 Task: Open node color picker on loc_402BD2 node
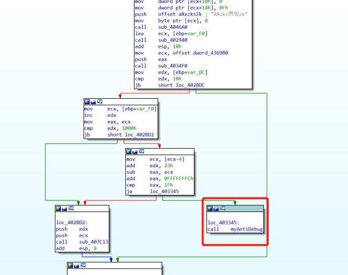click(58, 208)
